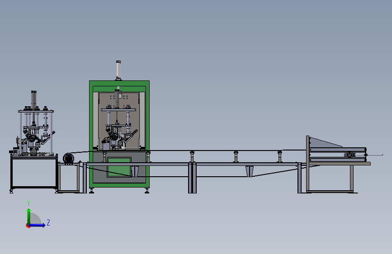Click the green Y axis arrow of the triad
The height and width of the screenshot is (254, 392).
pos(29,216)
